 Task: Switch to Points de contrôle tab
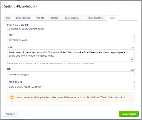(95, 18)
